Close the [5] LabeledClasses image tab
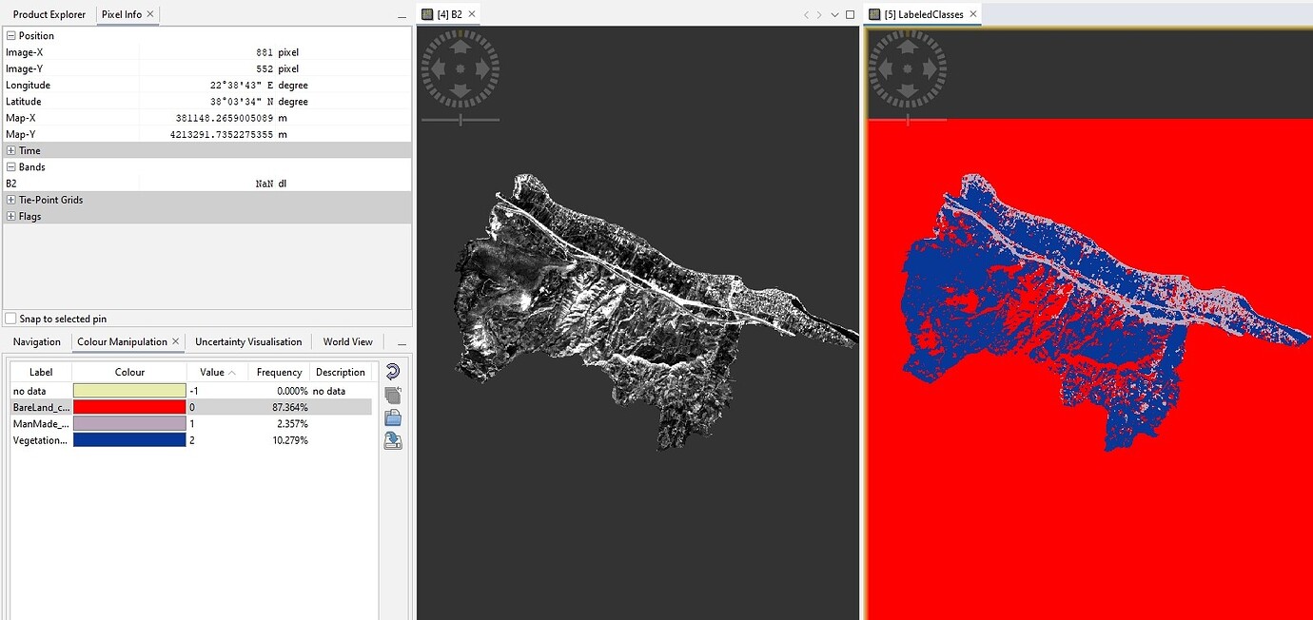This screenshot has height=620, width=1313. (971, 14)
